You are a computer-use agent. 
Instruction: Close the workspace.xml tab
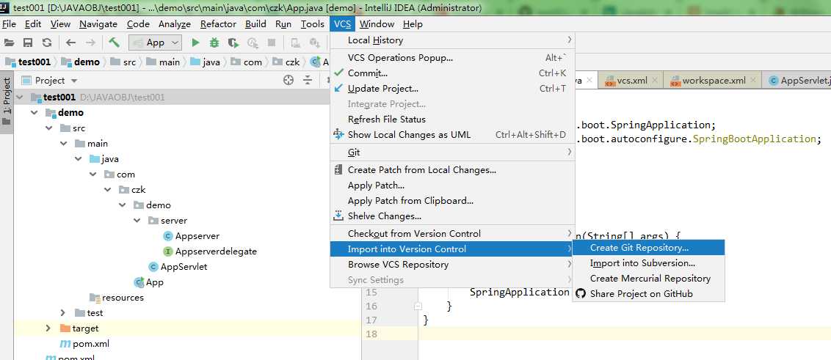[753, 81]
